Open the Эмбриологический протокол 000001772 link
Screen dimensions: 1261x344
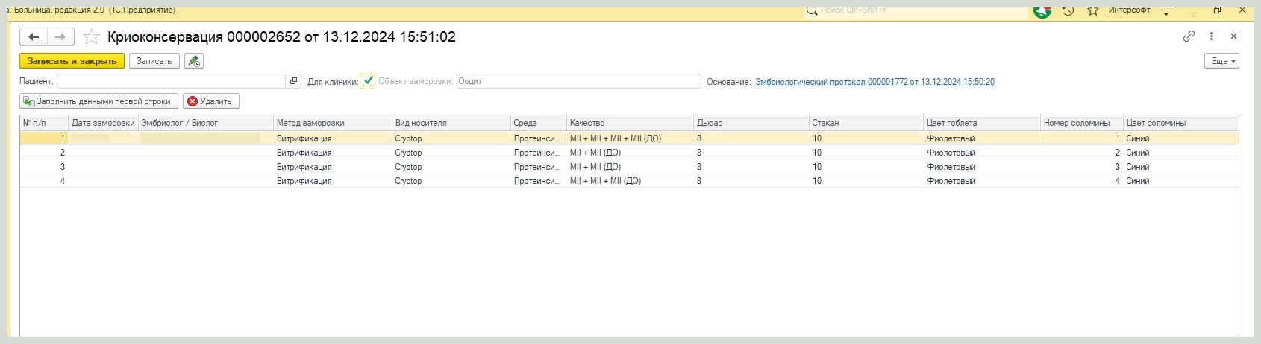pyautogui.click(x=874, y=82)
